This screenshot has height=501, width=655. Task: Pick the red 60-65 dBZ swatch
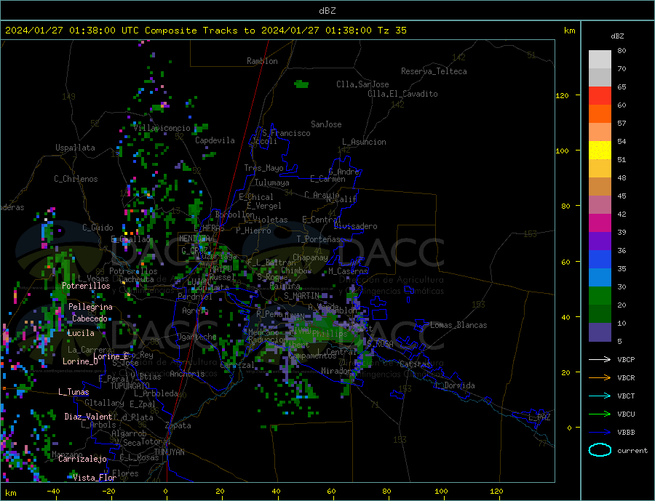(600, 95)
